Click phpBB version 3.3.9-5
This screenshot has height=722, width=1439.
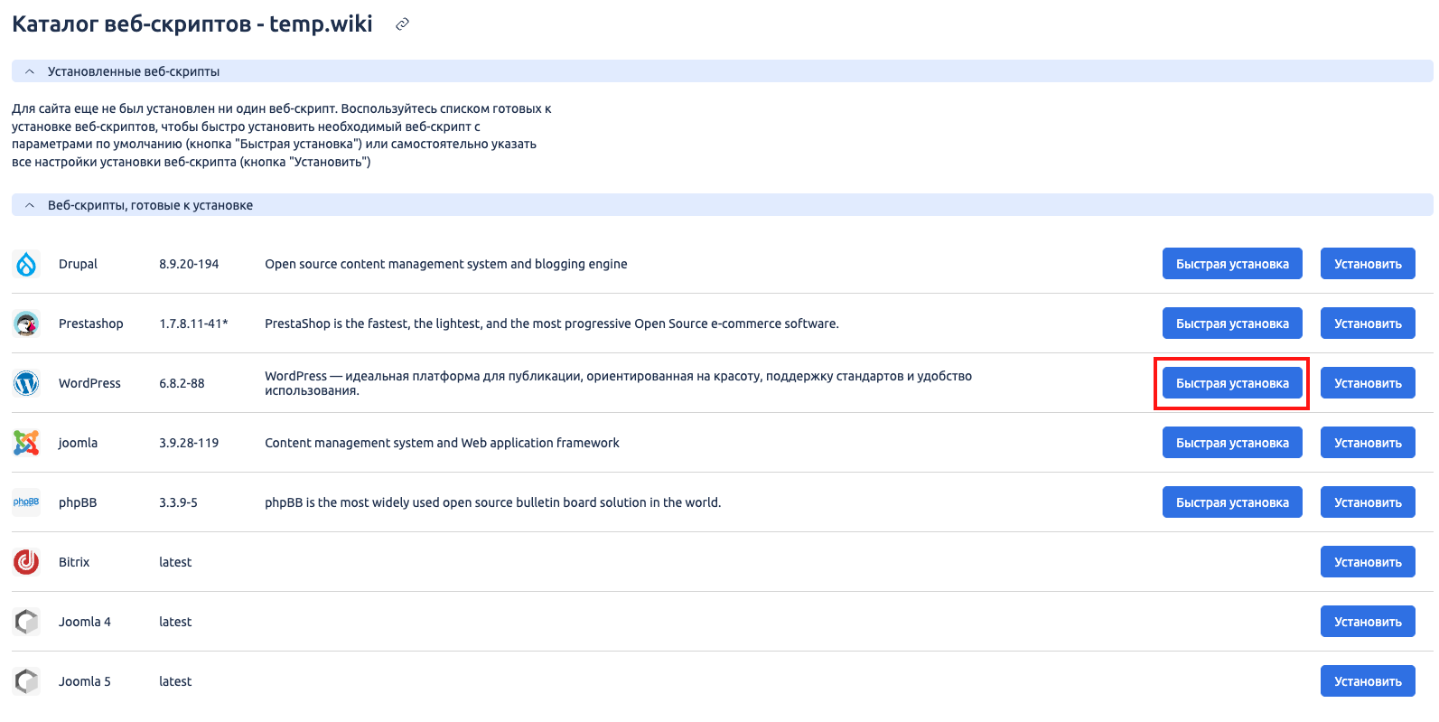coord(178,502)
